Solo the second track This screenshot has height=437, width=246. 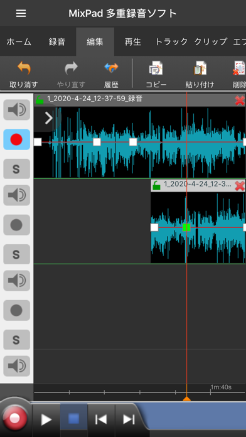pyautogui.click(x=17, y=254)
